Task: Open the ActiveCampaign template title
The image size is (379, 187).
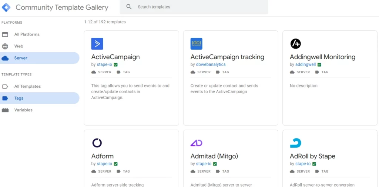Action: click(x=115, y=57)
